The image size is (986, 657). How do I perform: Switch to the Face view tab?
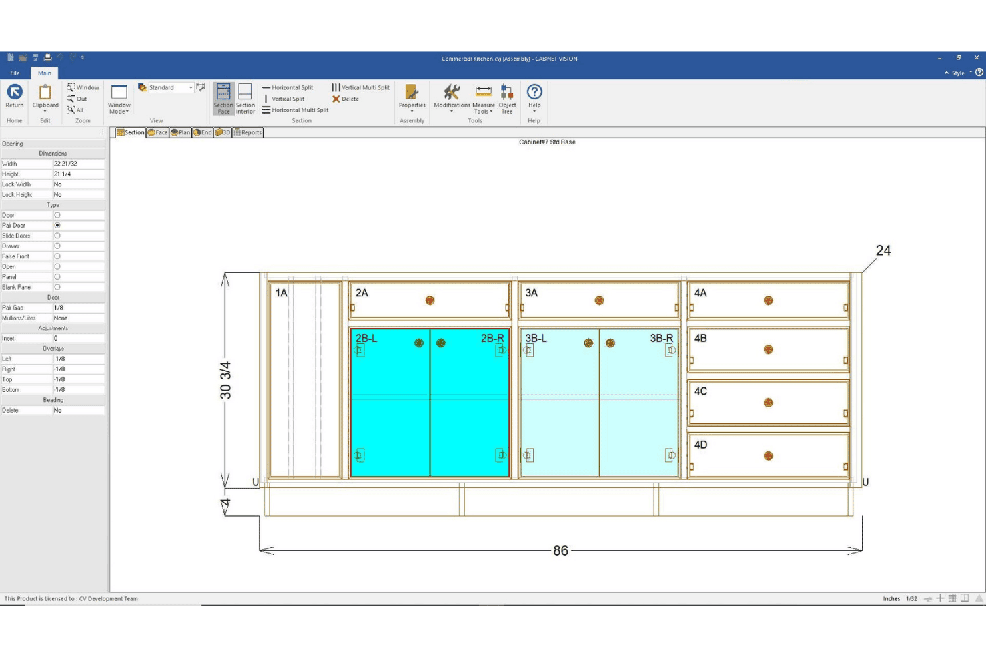(x=157, y=132)
